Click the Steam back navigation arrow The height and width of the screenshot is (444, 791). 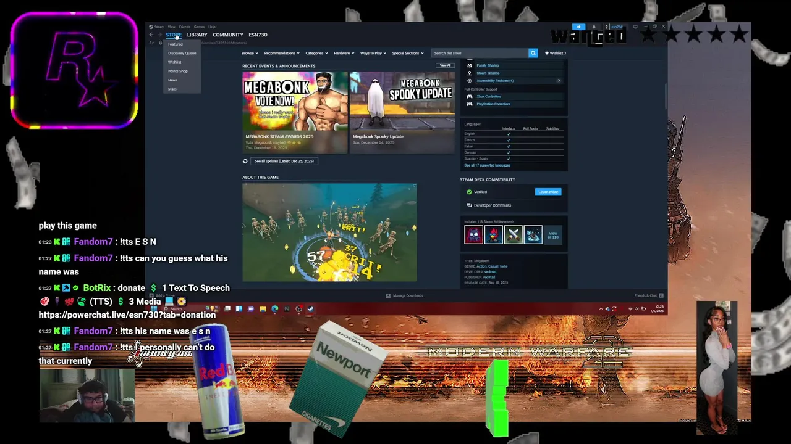pos(151,35)
